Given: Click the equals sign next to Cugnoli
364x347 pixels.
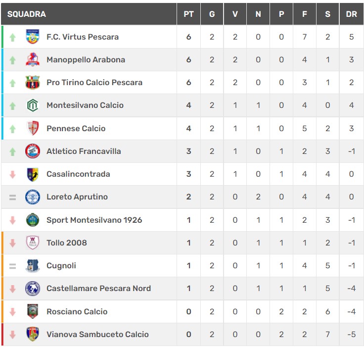Looking at the screenshot, I should click(x=12, y=266).
